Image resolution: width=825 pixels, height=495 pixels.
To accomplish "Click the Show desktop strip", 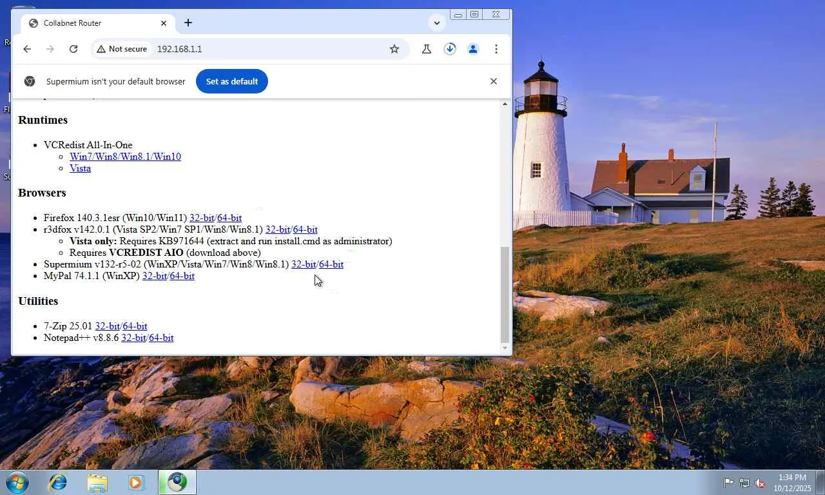I will 820,482.
